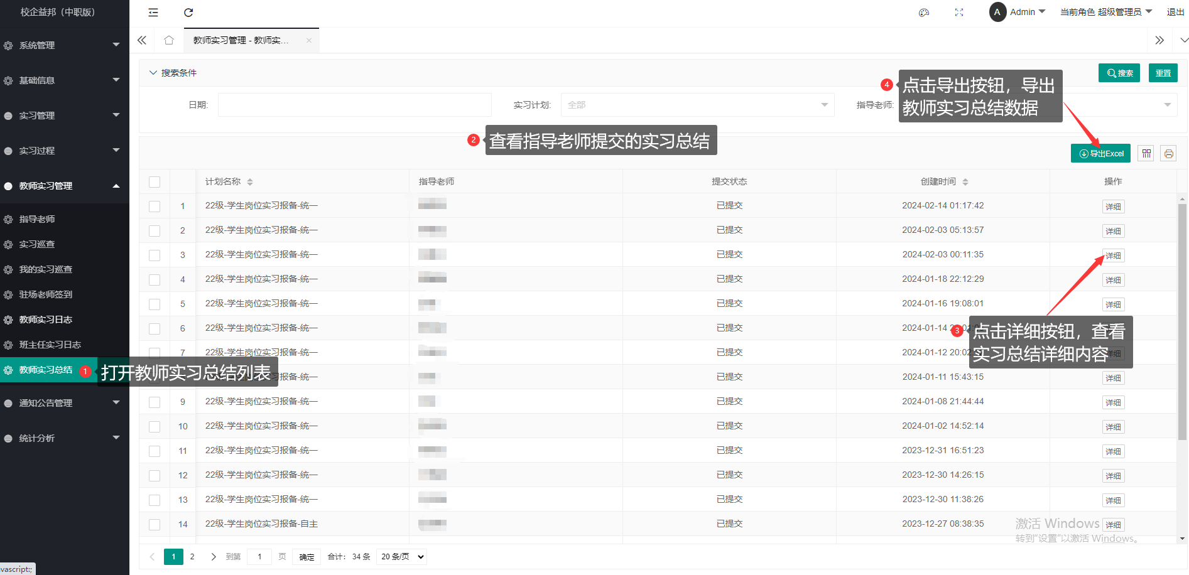This screenshot has width=1189, height=575.
Task: Open the column filter grid icon
Action: pos(1146,154)
